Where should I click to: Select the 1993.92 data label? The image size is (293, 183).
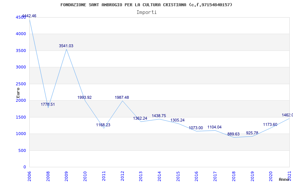tap(85, 97)
